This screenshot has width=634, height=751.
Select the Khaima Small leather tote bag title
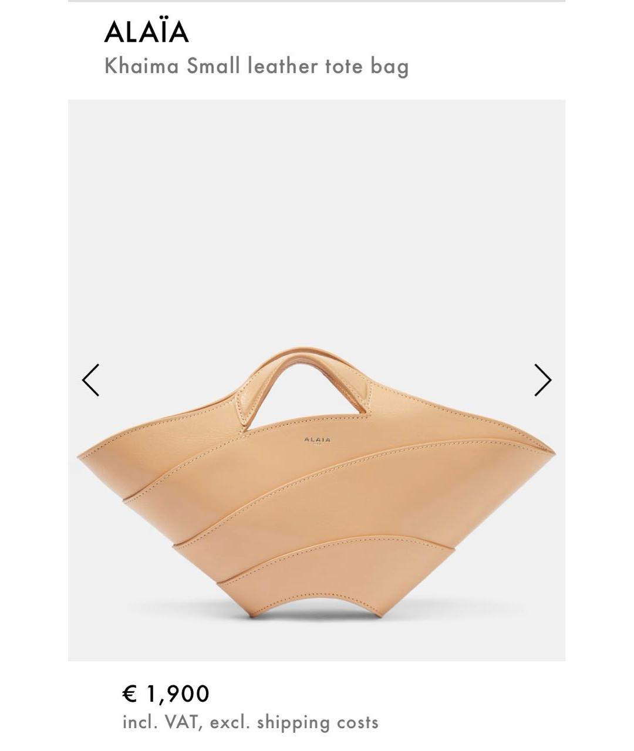[x=257, y=66]
